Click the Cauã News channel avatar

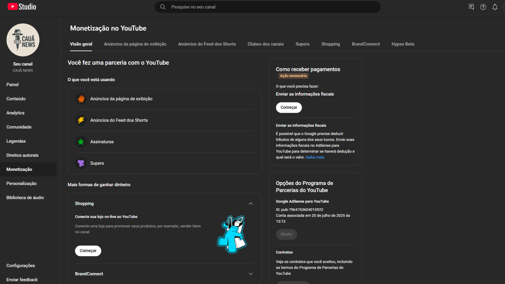23,40
